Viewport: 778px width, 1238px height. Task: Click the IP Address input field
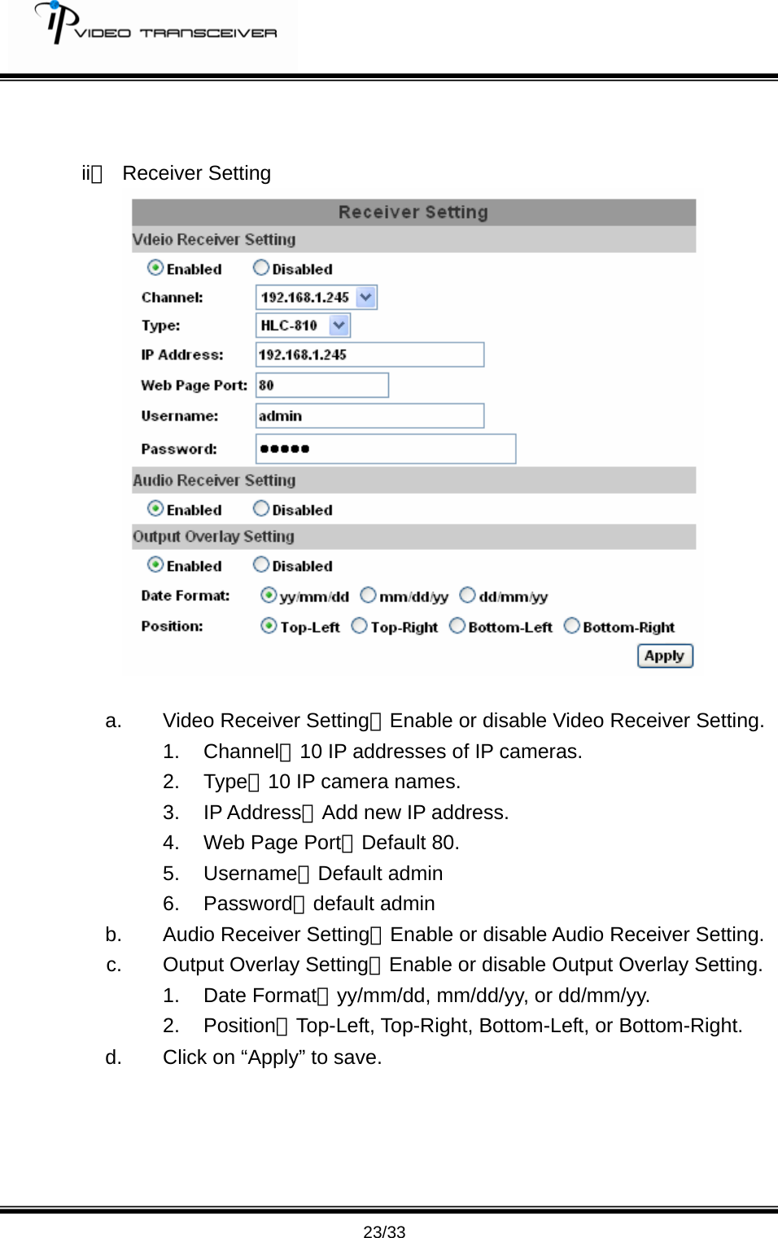[x=369, y=354]
